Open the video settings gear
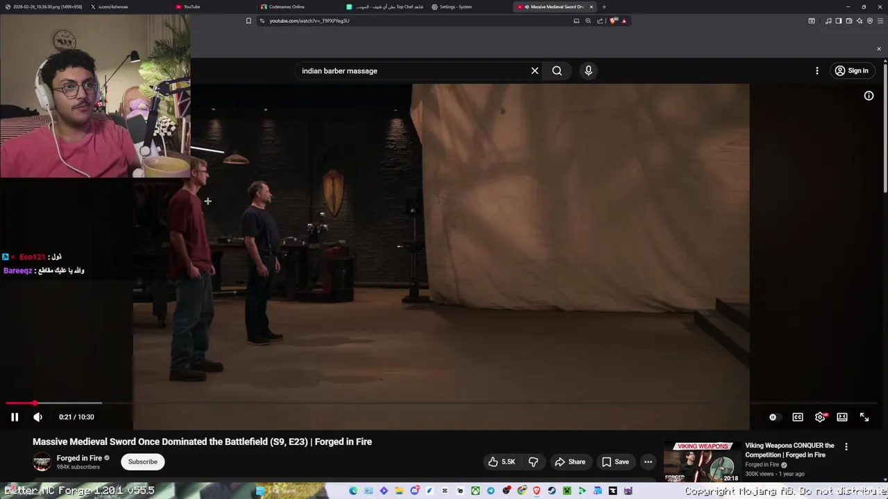 coord(820,417)
